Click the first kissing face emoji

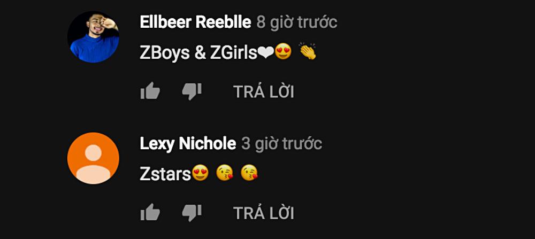point(225,173)
